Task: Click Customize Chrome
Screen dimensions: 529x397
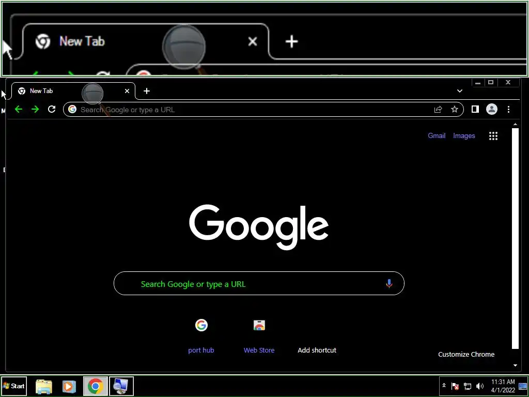Action: click(x=466, y=354)
